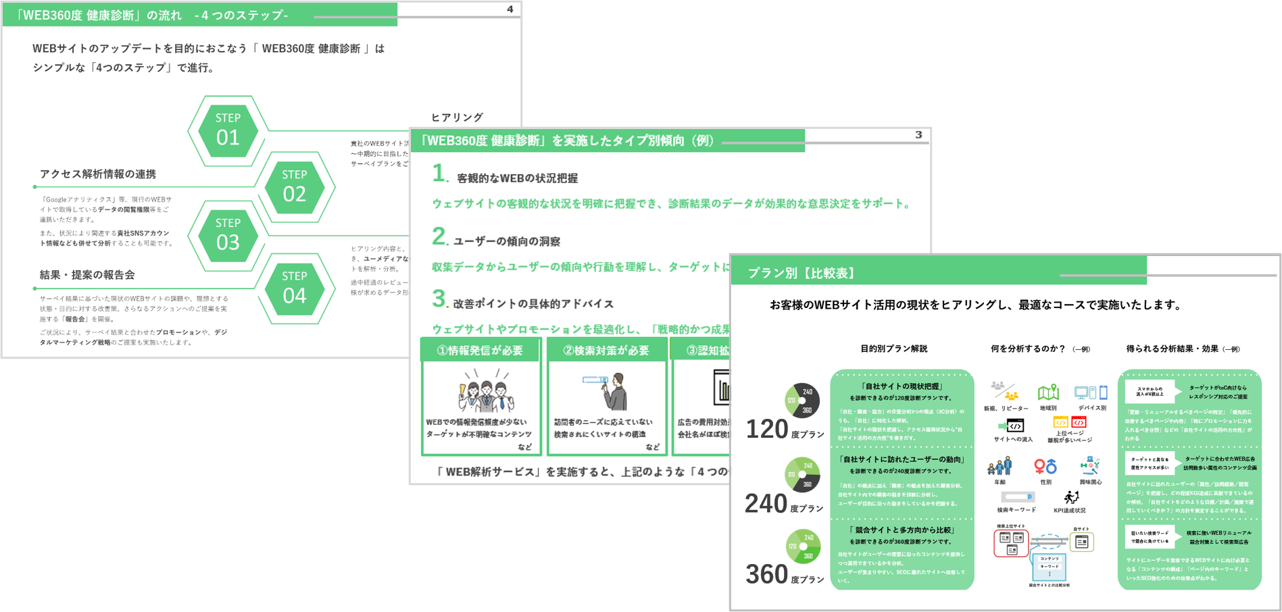Click page number 3 on the タイプ別傾向 slide
Screen dimensions: 1282x612
918,135
